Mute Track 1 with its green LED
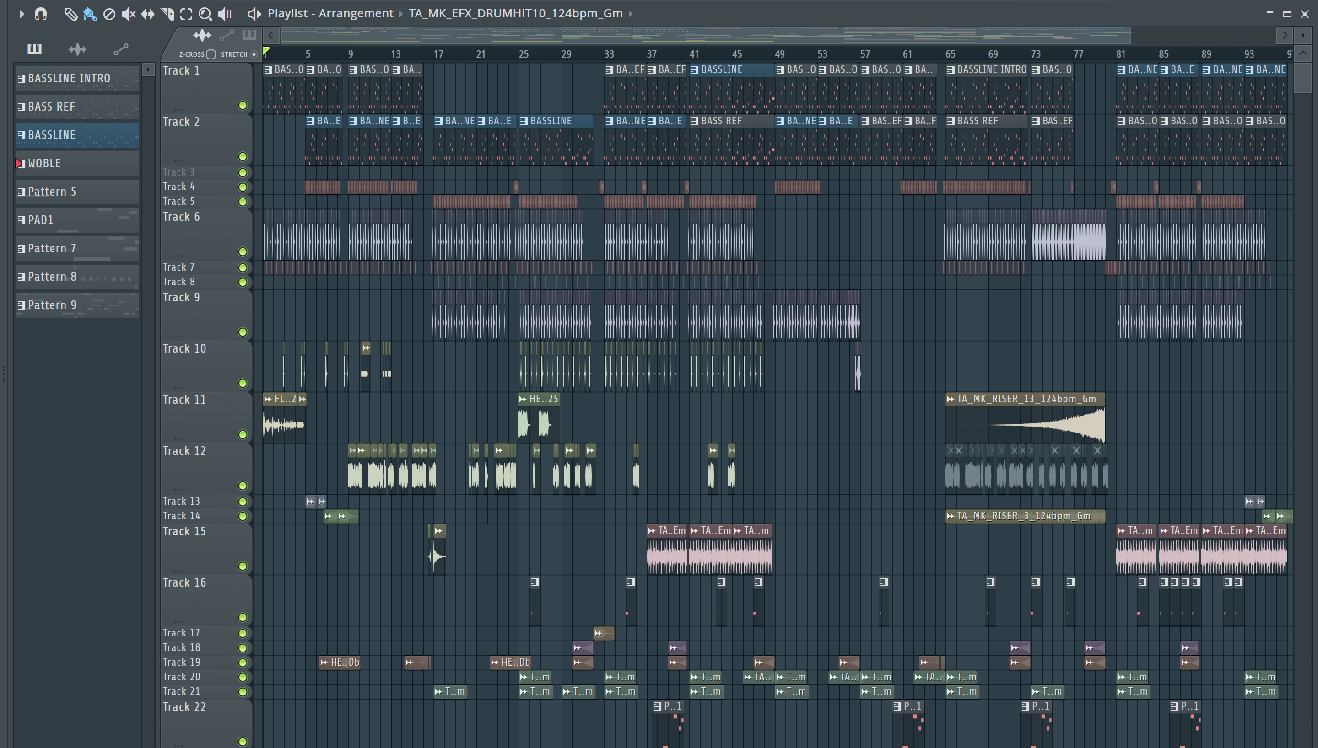Screen dimensions: 1318x748 tap(243, 105)
